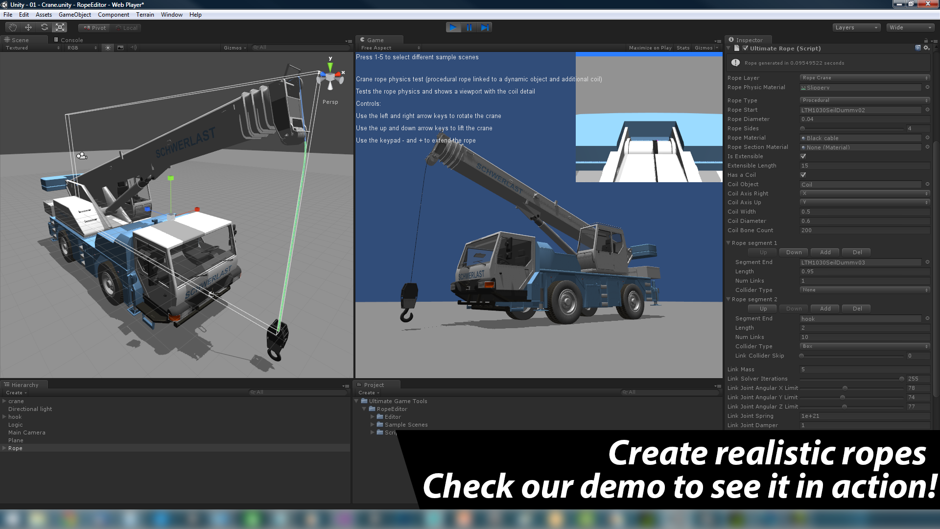
Task: Click the Pause button in toolbar
Action: pos(470,26)
